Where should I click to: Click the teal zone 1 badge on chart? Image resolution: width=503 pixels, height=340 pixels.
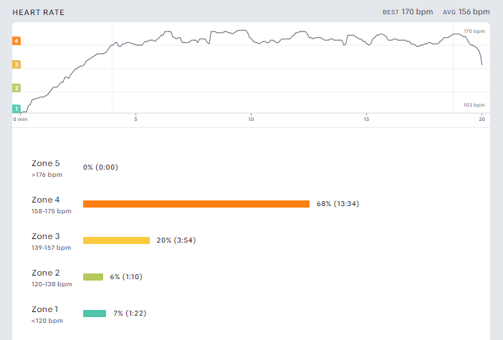pos(16,109)
